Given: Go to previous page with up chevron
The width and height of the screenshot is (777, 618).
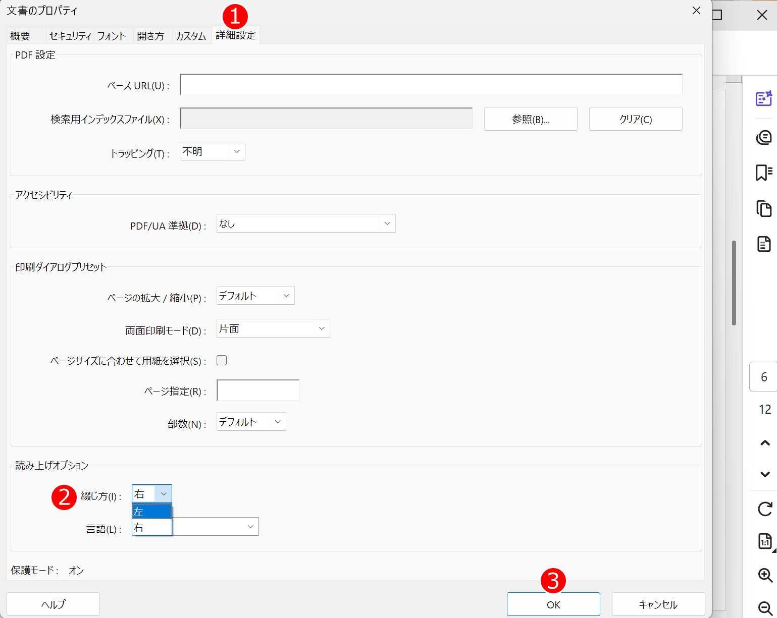Looking at the screenshot, I should (765, 443).
